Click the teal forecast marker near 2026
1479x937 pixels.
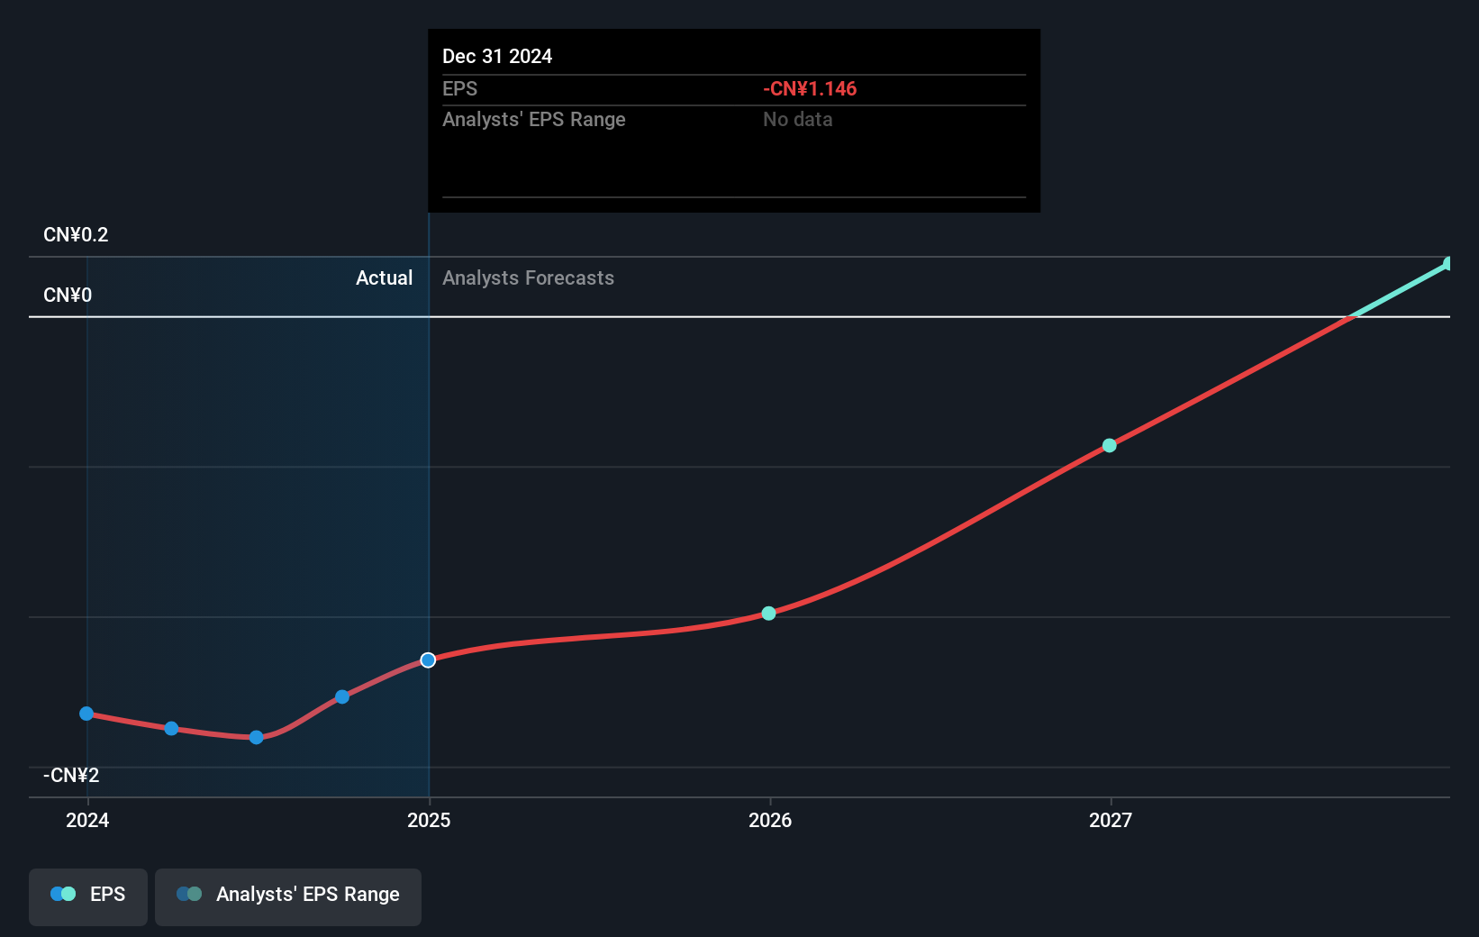coord(768,613)
